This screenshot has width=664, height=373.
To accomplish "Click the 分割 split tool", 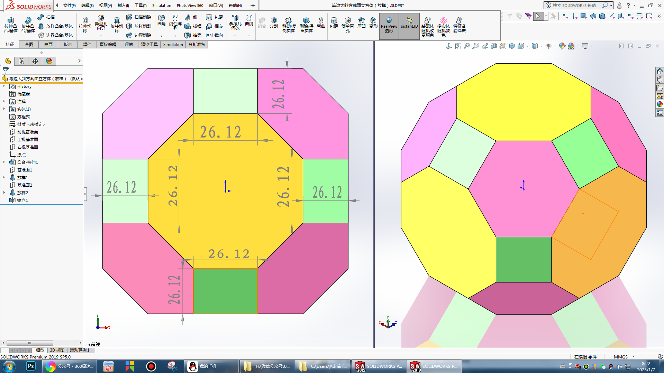I will tap(274, 23).
